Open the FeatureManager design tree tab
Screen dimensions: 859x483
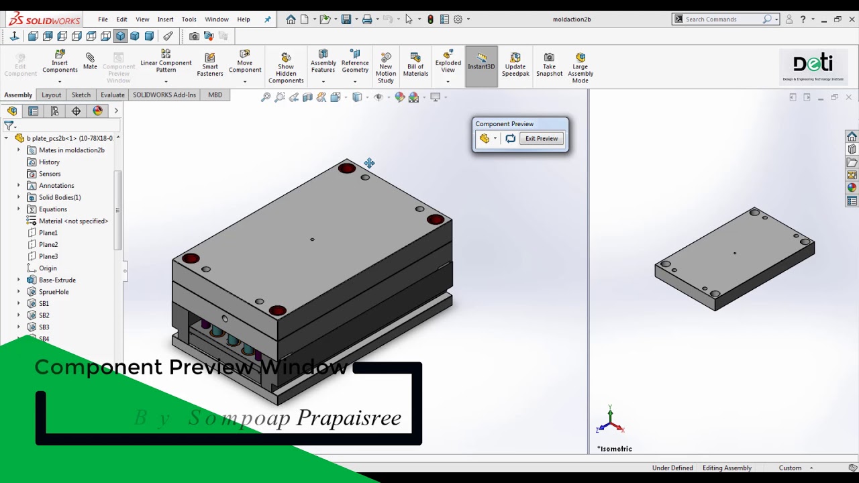(x=12, y=111)
